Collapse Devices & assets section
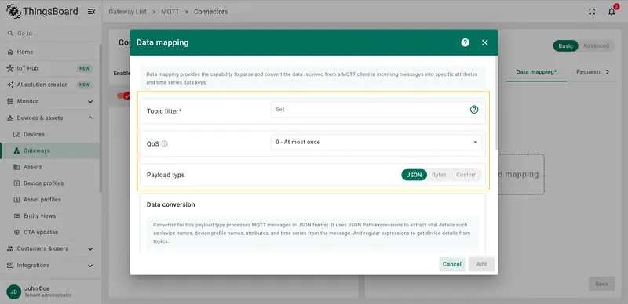Screen dimensions: 628x304 click(90, 118)
